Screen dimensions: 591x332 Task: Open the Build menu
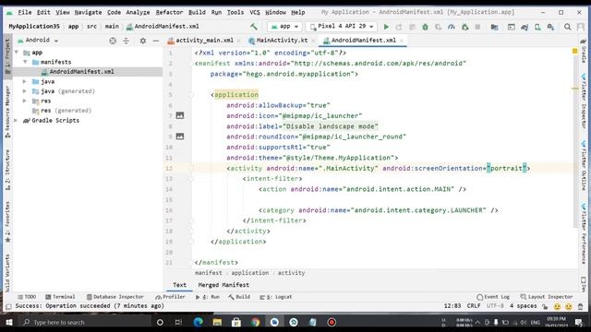point(197,12)
